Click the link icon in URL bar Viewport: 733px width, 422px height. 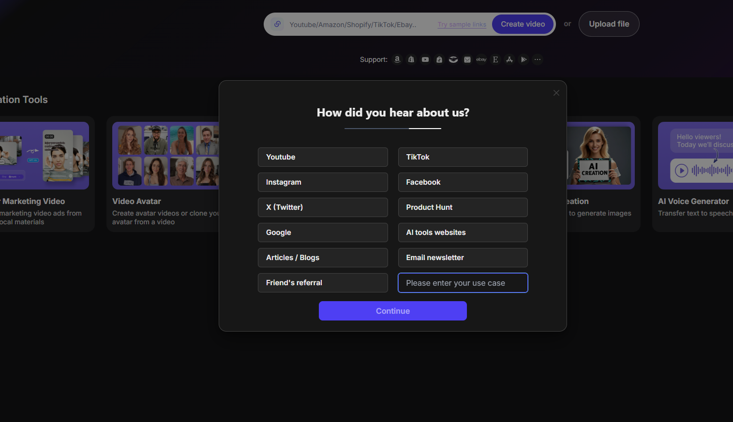coord(277,24)
